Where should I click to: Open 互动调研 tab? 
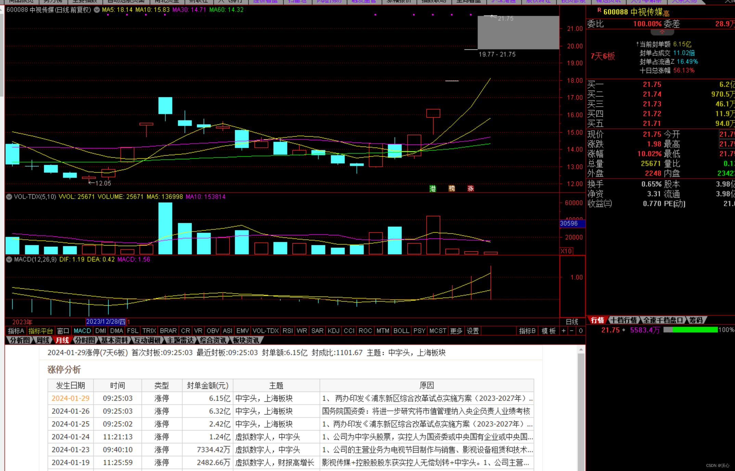[147, 340]
